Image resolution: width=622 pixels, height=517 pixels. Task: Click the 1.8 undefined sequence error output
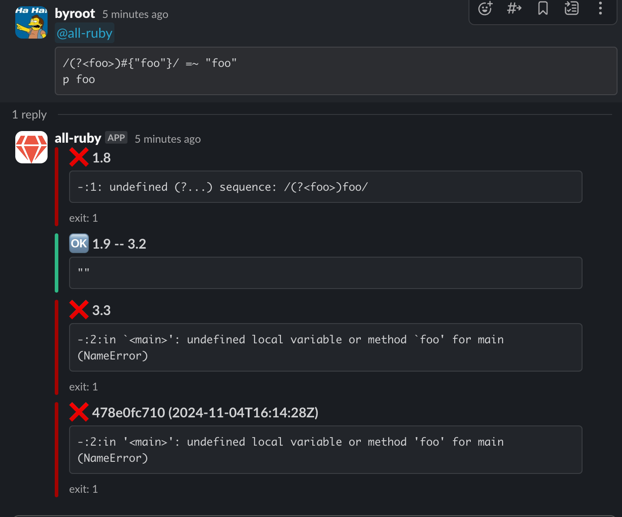(325, 187)
